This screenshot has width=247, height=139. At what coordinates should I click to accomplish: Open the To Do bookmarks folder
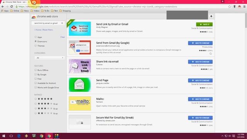tap(45, 11)
